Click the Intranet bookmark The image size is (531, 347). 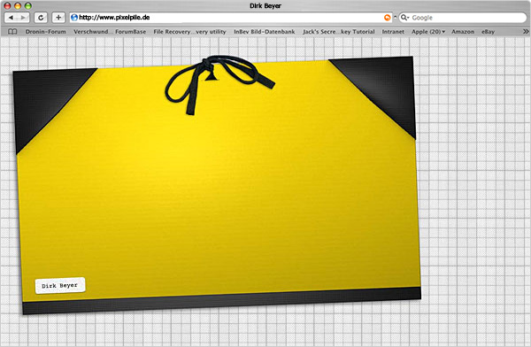393,32
